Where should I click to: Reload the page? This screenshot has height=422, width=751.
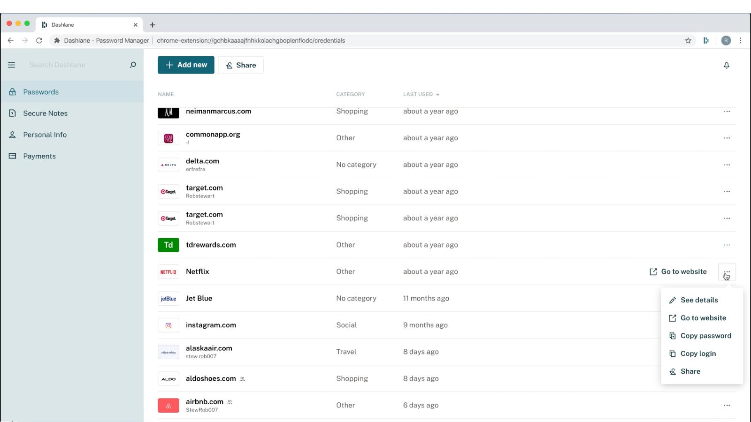coord(39,40)
